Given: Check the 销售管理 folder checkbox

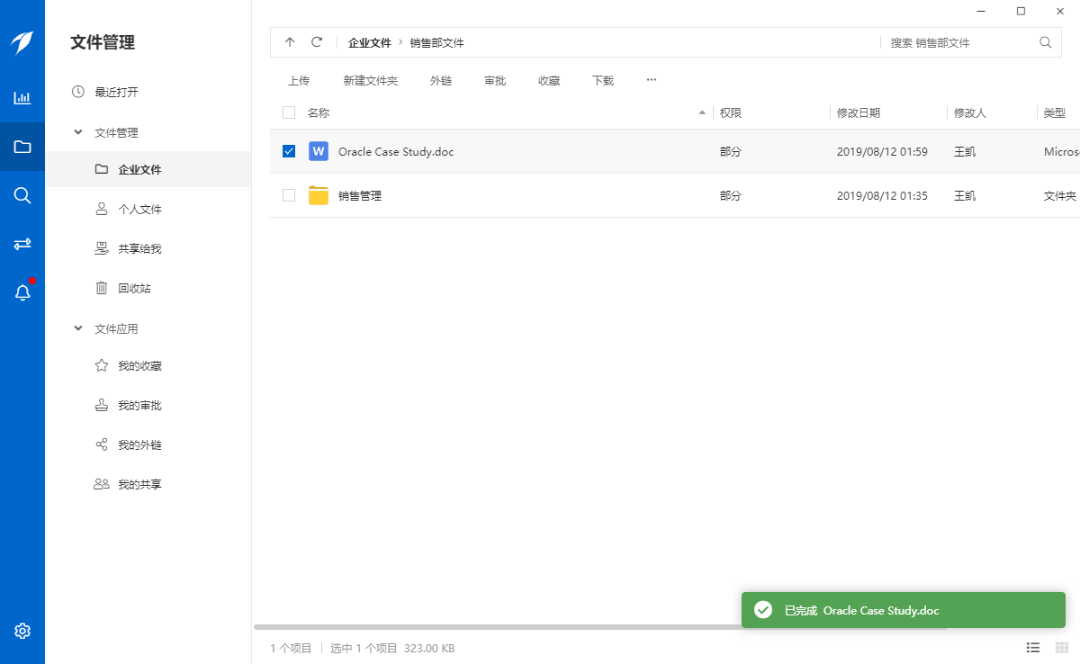Looking at the screenshot, I should point(289,195).
